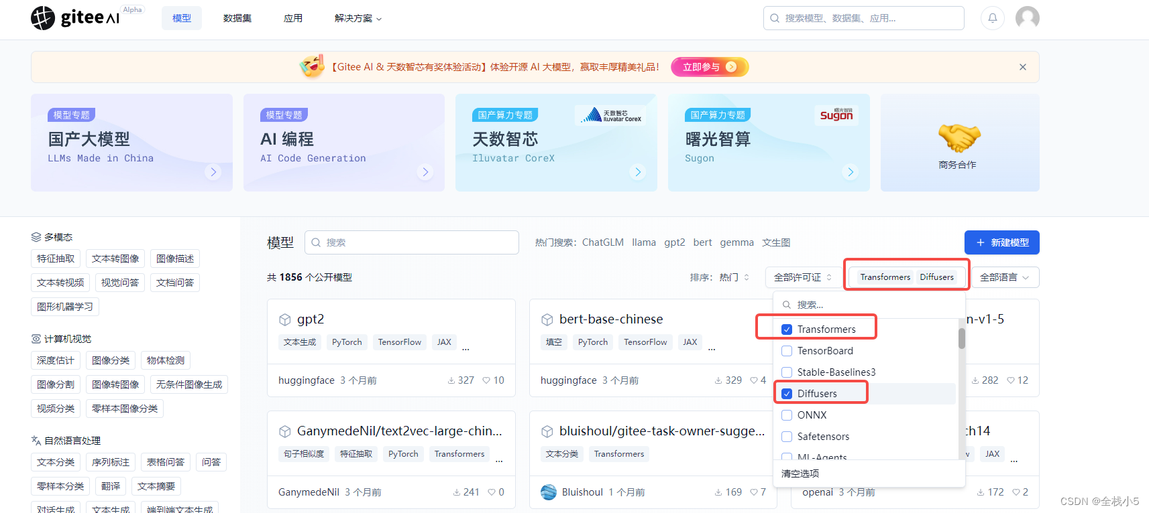Open the notifications bell

click(x=993, y=18)
